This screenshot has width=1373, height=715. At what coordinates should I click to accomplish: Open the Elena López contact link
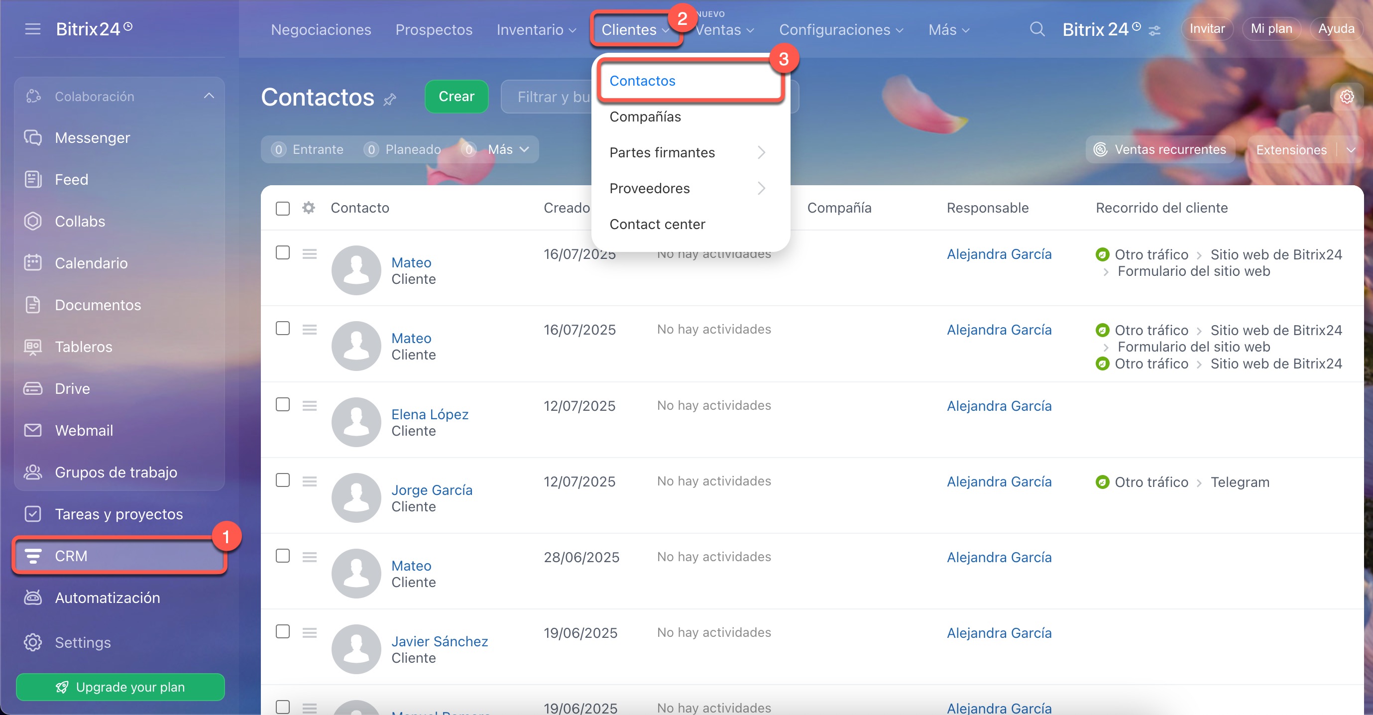[430, 414]
